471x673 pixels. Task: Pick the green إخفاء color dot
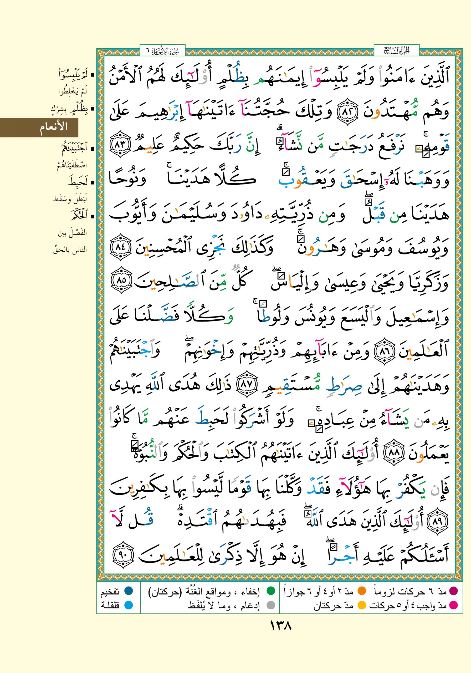point(270,591)
